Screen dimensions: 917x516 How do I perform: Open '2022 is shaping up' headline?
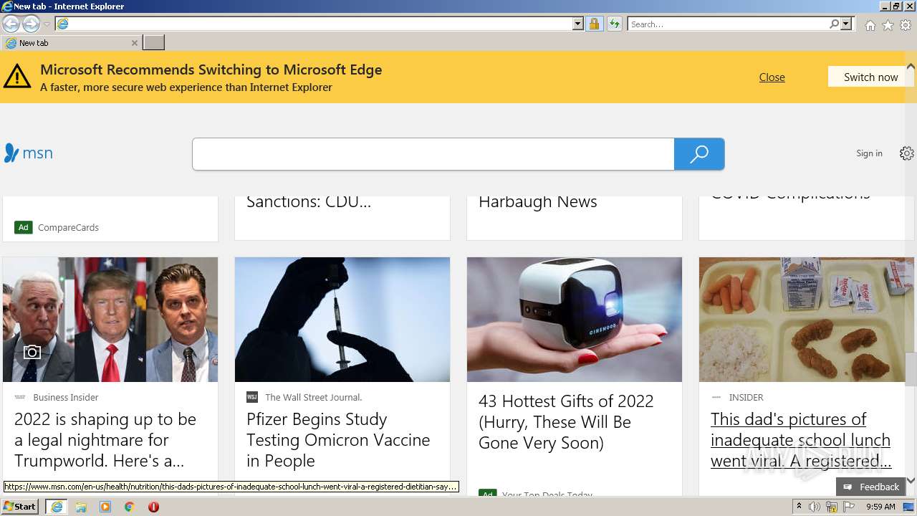tap(105, 440)
